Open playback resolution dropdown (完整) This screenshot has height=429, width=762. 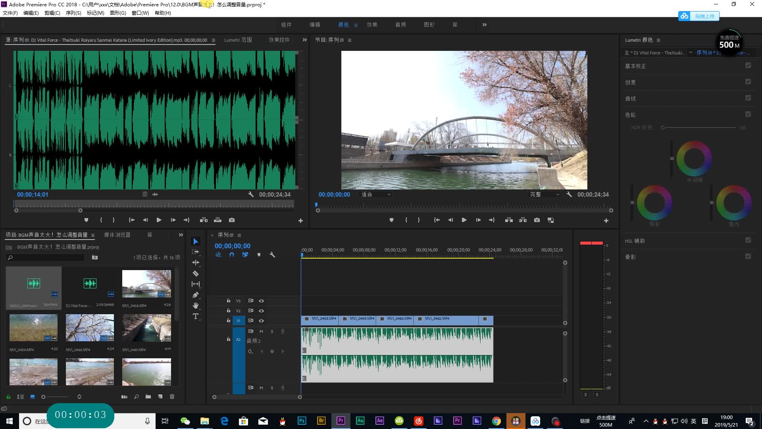click(x=545, y=195)
